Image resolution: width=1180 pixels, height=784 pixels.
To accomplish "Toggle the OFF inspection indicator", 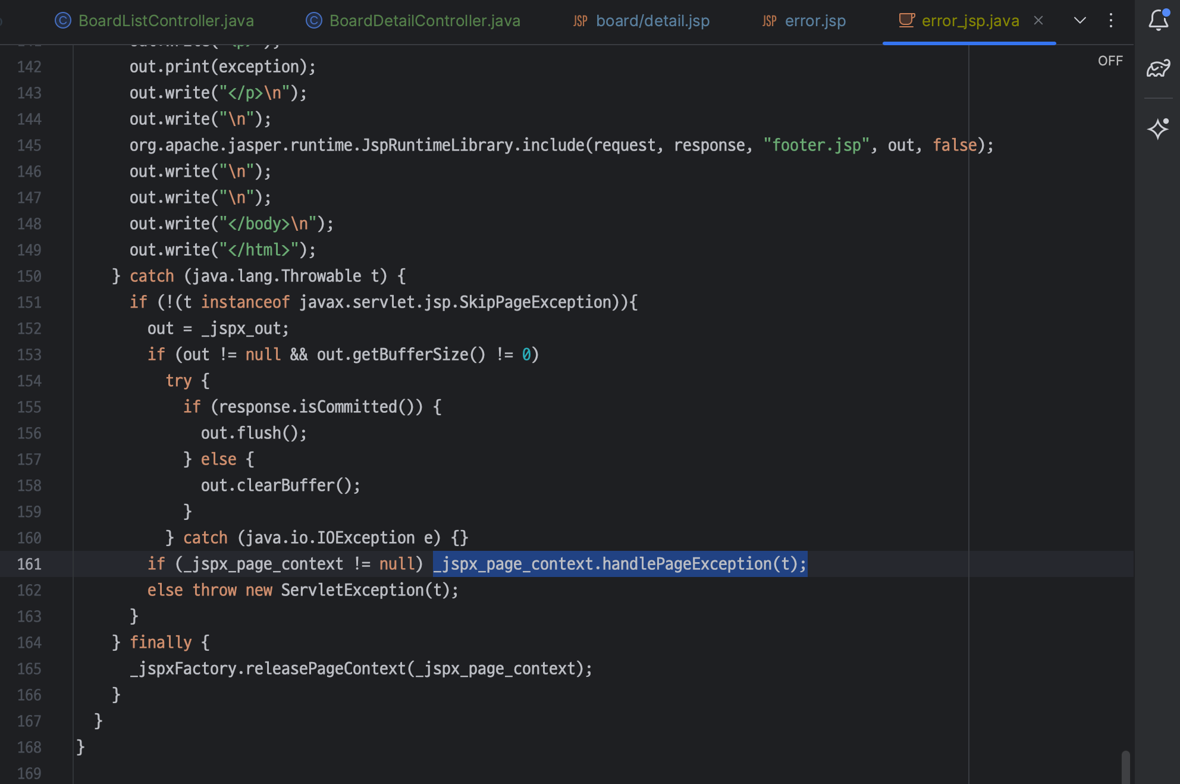I will (x=1110, y=61).
